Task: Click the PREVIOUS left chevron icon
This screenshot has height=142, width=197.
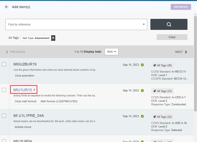Action: coord(7,52)
